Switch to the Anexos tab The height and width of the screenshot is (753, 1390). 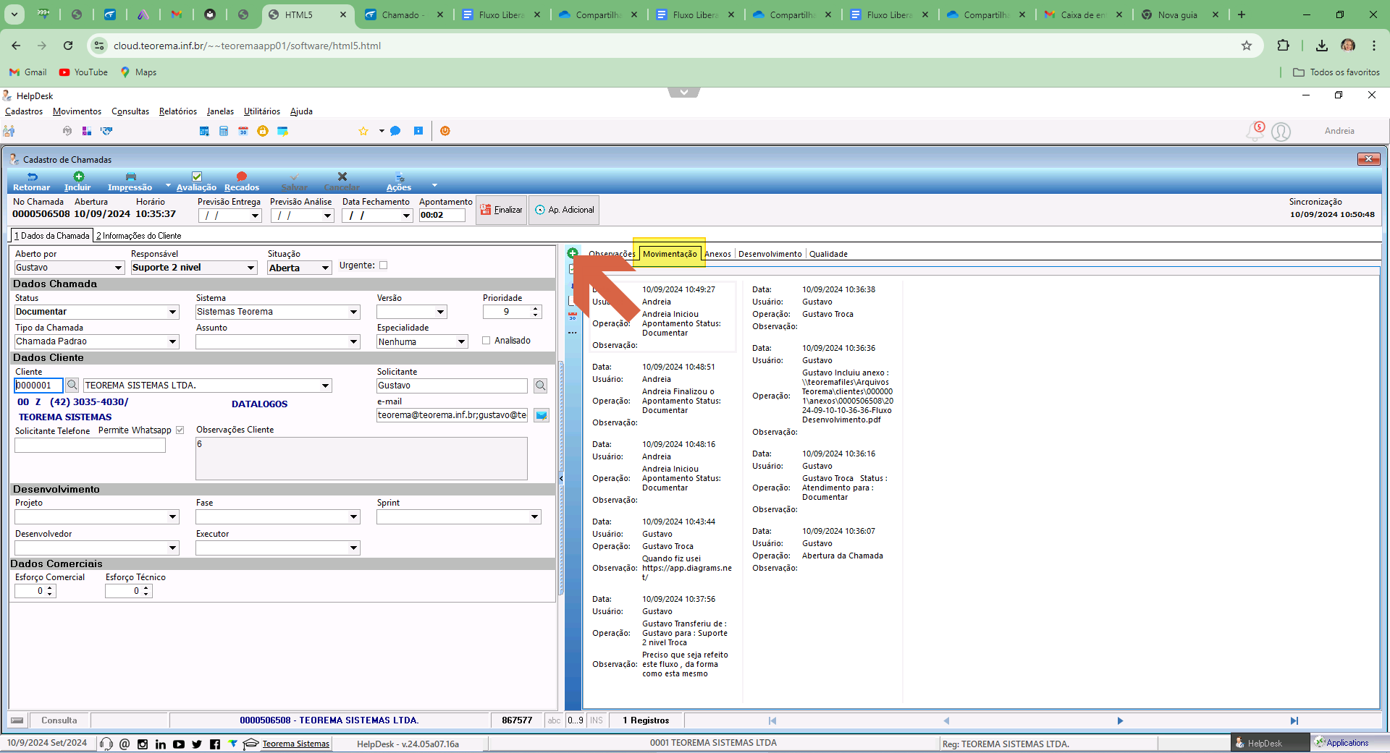point(717,254)
